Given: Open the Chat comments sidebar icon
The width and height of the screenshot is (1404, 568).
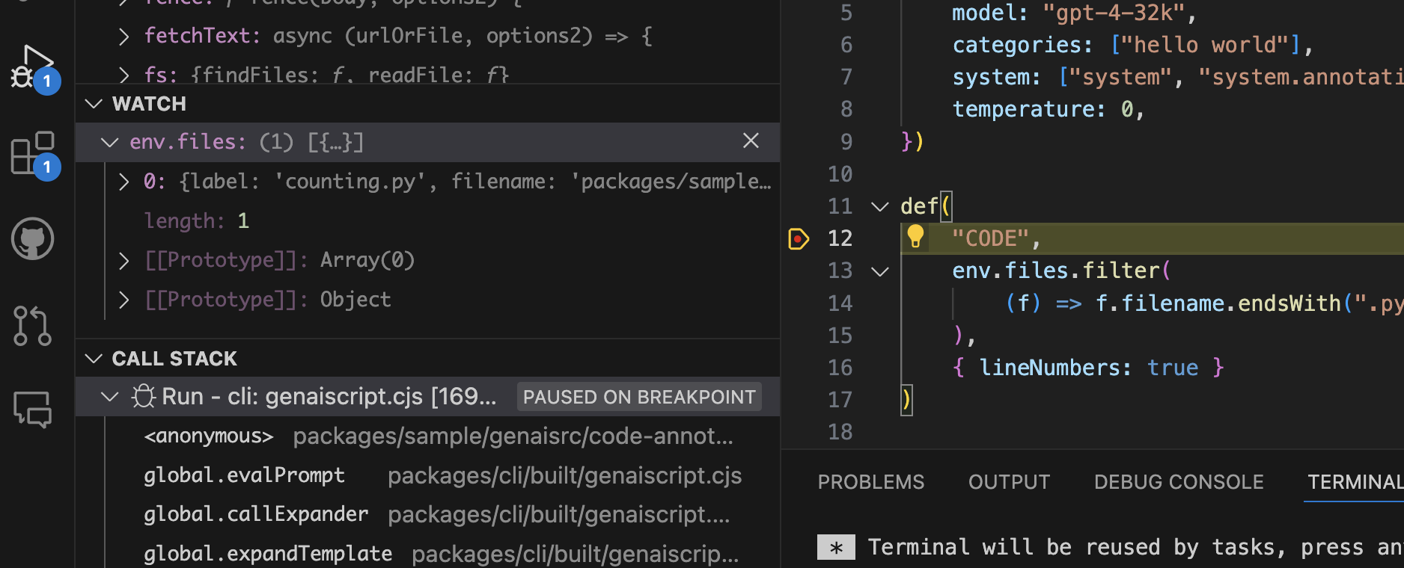Looking at the screenshot, I should (x=33, y=409).
